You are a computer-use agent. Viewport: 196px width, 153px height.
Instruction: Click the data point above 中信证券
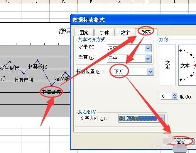pyautogui.click(x=52, y=85)
